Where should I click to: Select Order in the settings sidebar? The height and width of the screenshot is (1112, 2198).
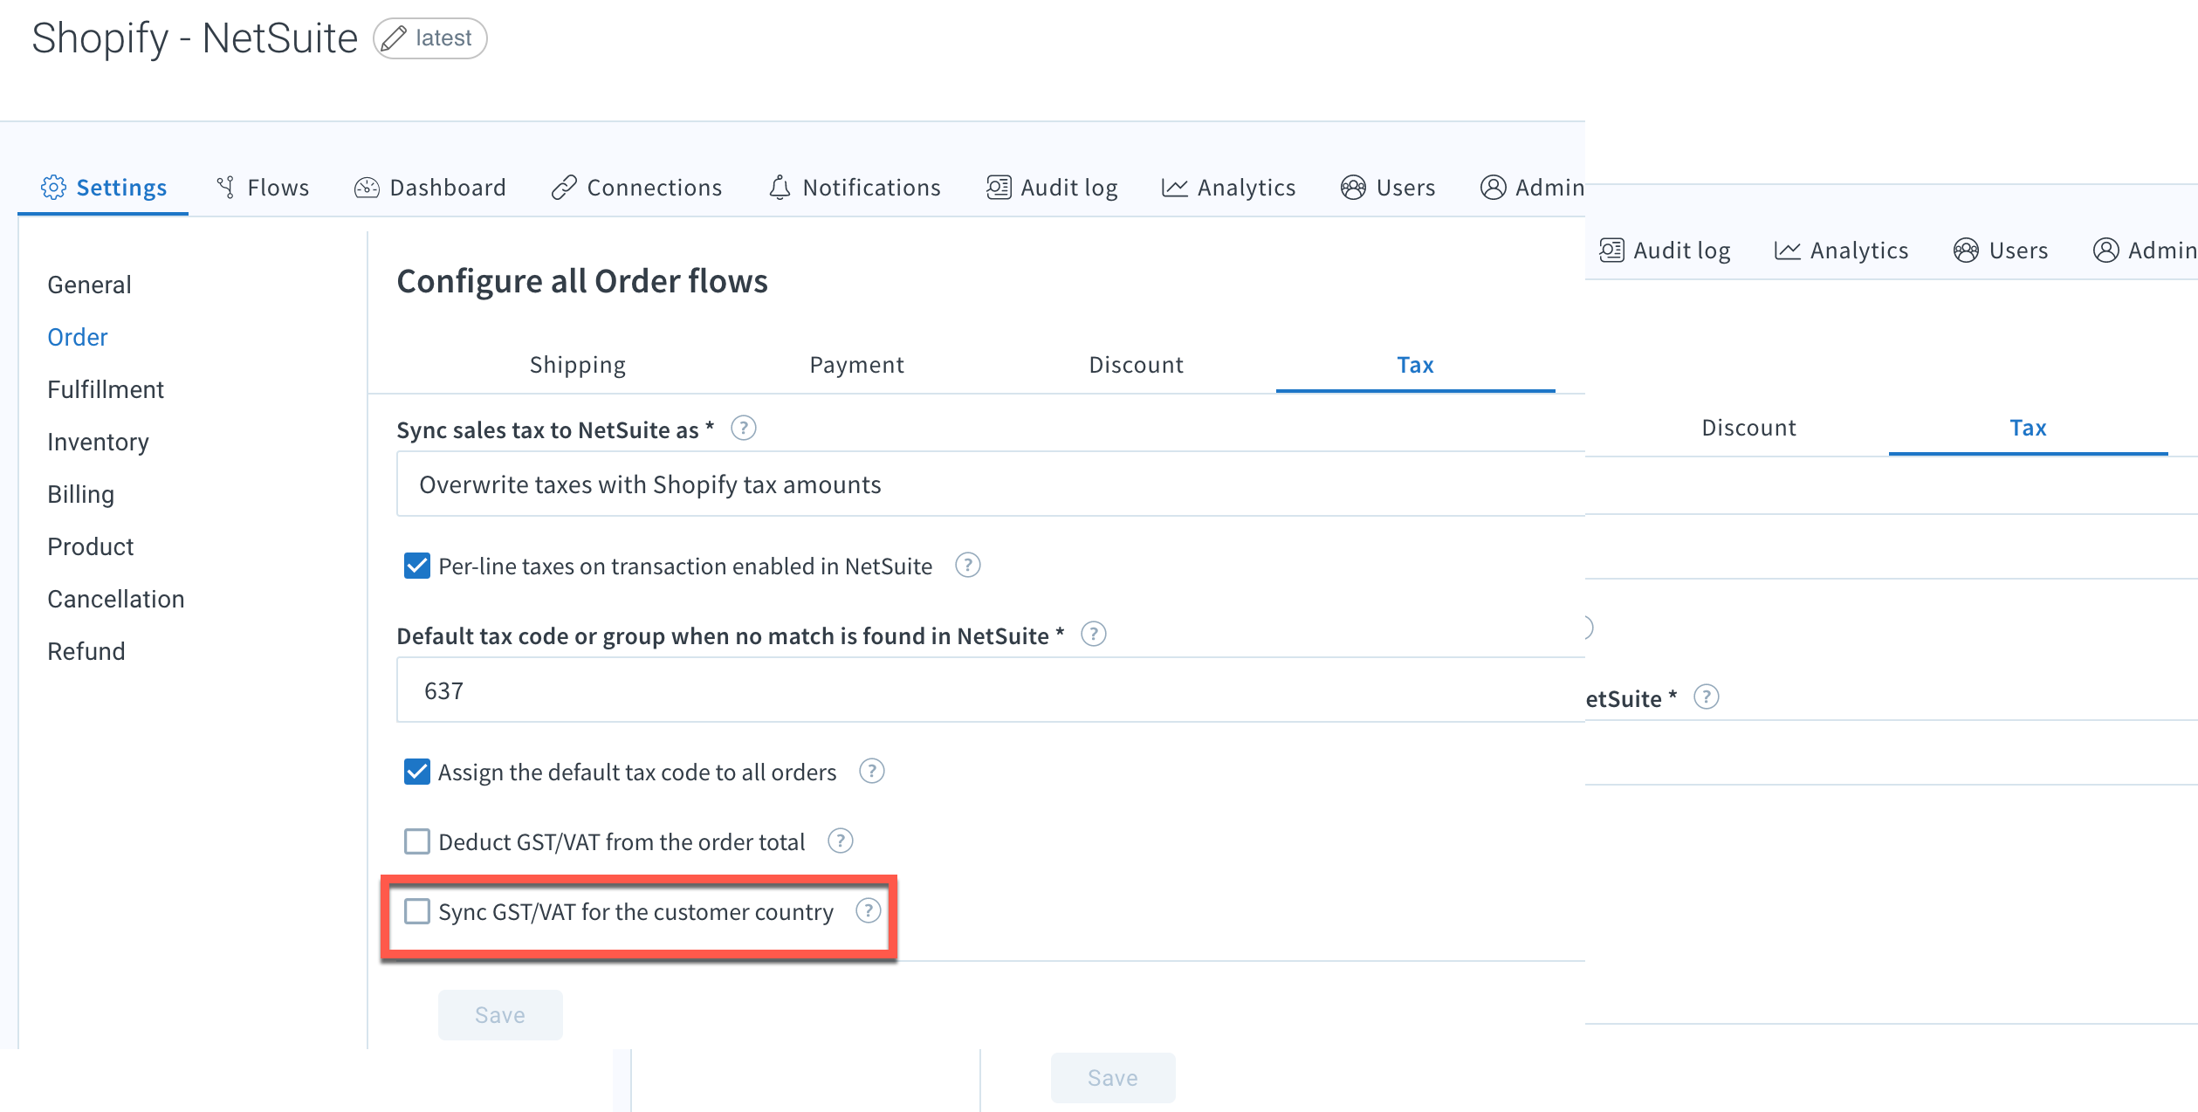pos(77,337)
